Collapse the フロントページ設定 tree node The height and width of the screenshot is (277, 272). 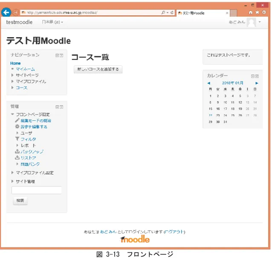pos(12,114)
